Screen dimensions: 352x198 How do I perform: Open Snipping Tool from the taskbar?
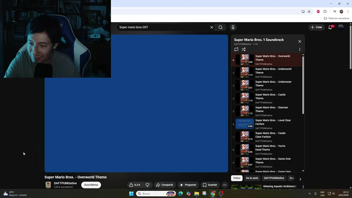click(x=205, y=194)
